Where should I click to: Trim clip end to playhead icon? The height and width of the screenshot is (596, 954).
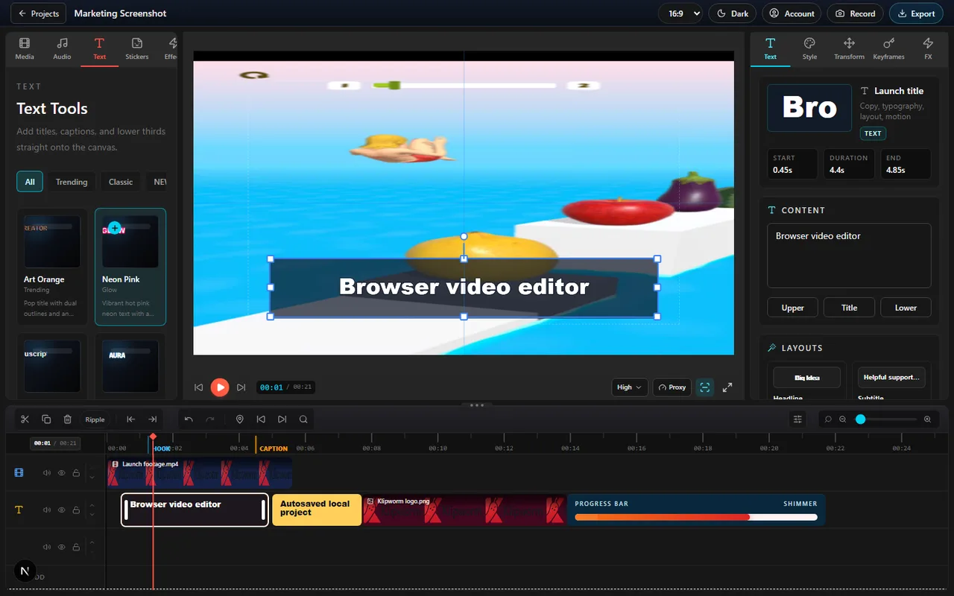[153, 419]
